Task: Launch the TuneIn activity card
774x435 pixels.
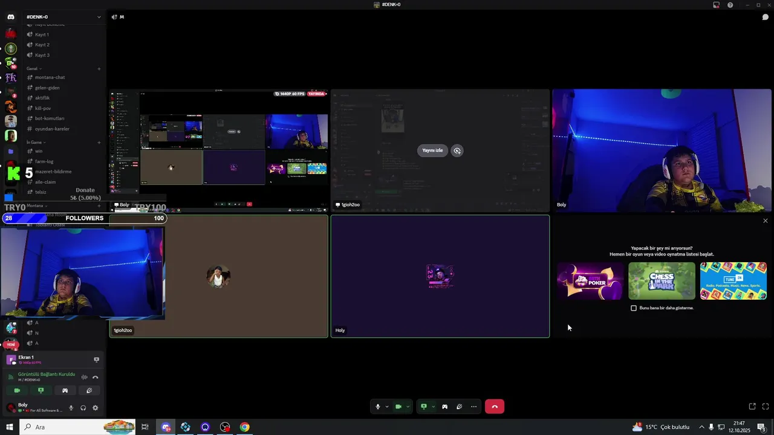Action: 733,281
